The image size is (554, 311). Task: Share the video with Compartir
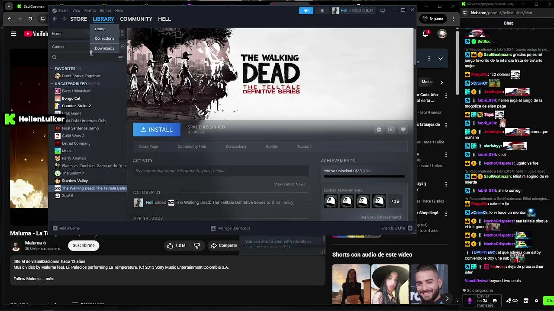(224, 245)
